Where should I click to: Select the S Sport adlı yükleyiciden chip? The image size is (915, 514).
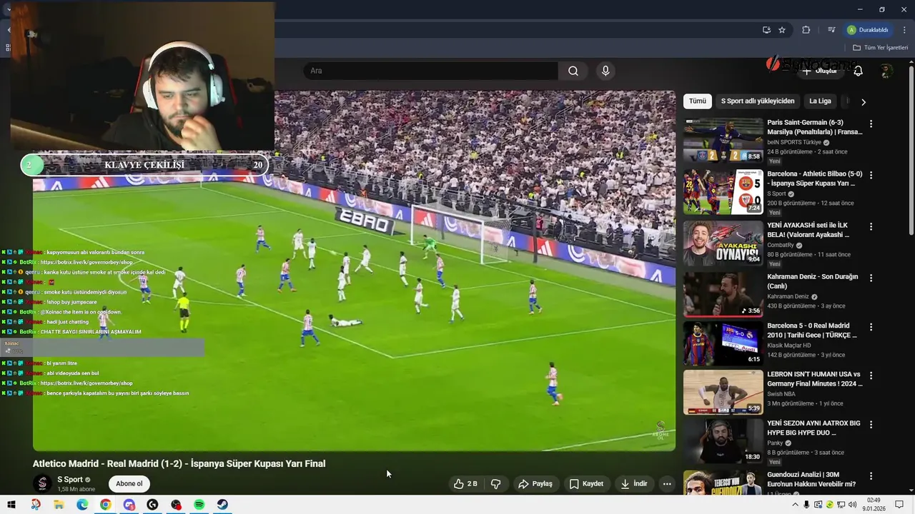click(757, 101)
